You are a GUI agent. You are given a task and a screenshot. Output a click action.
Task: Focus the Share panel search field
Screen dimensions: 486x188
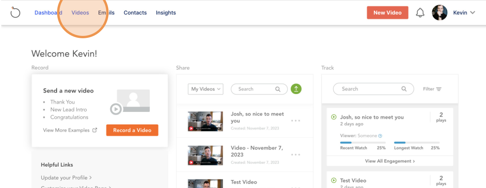[x=259, y=89]
